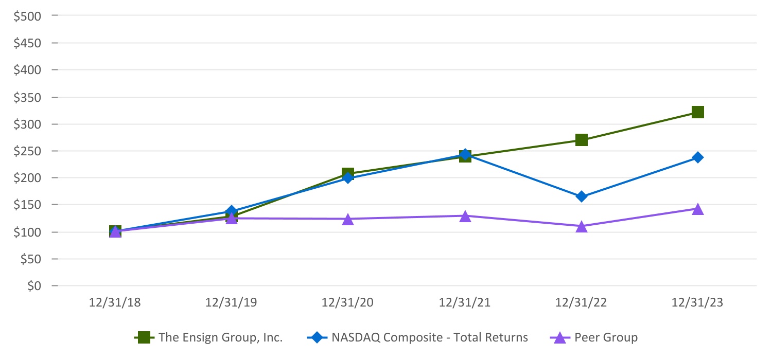
Task: Click the 12/31/21 x-axis label
Action: (x=465, y=302)
